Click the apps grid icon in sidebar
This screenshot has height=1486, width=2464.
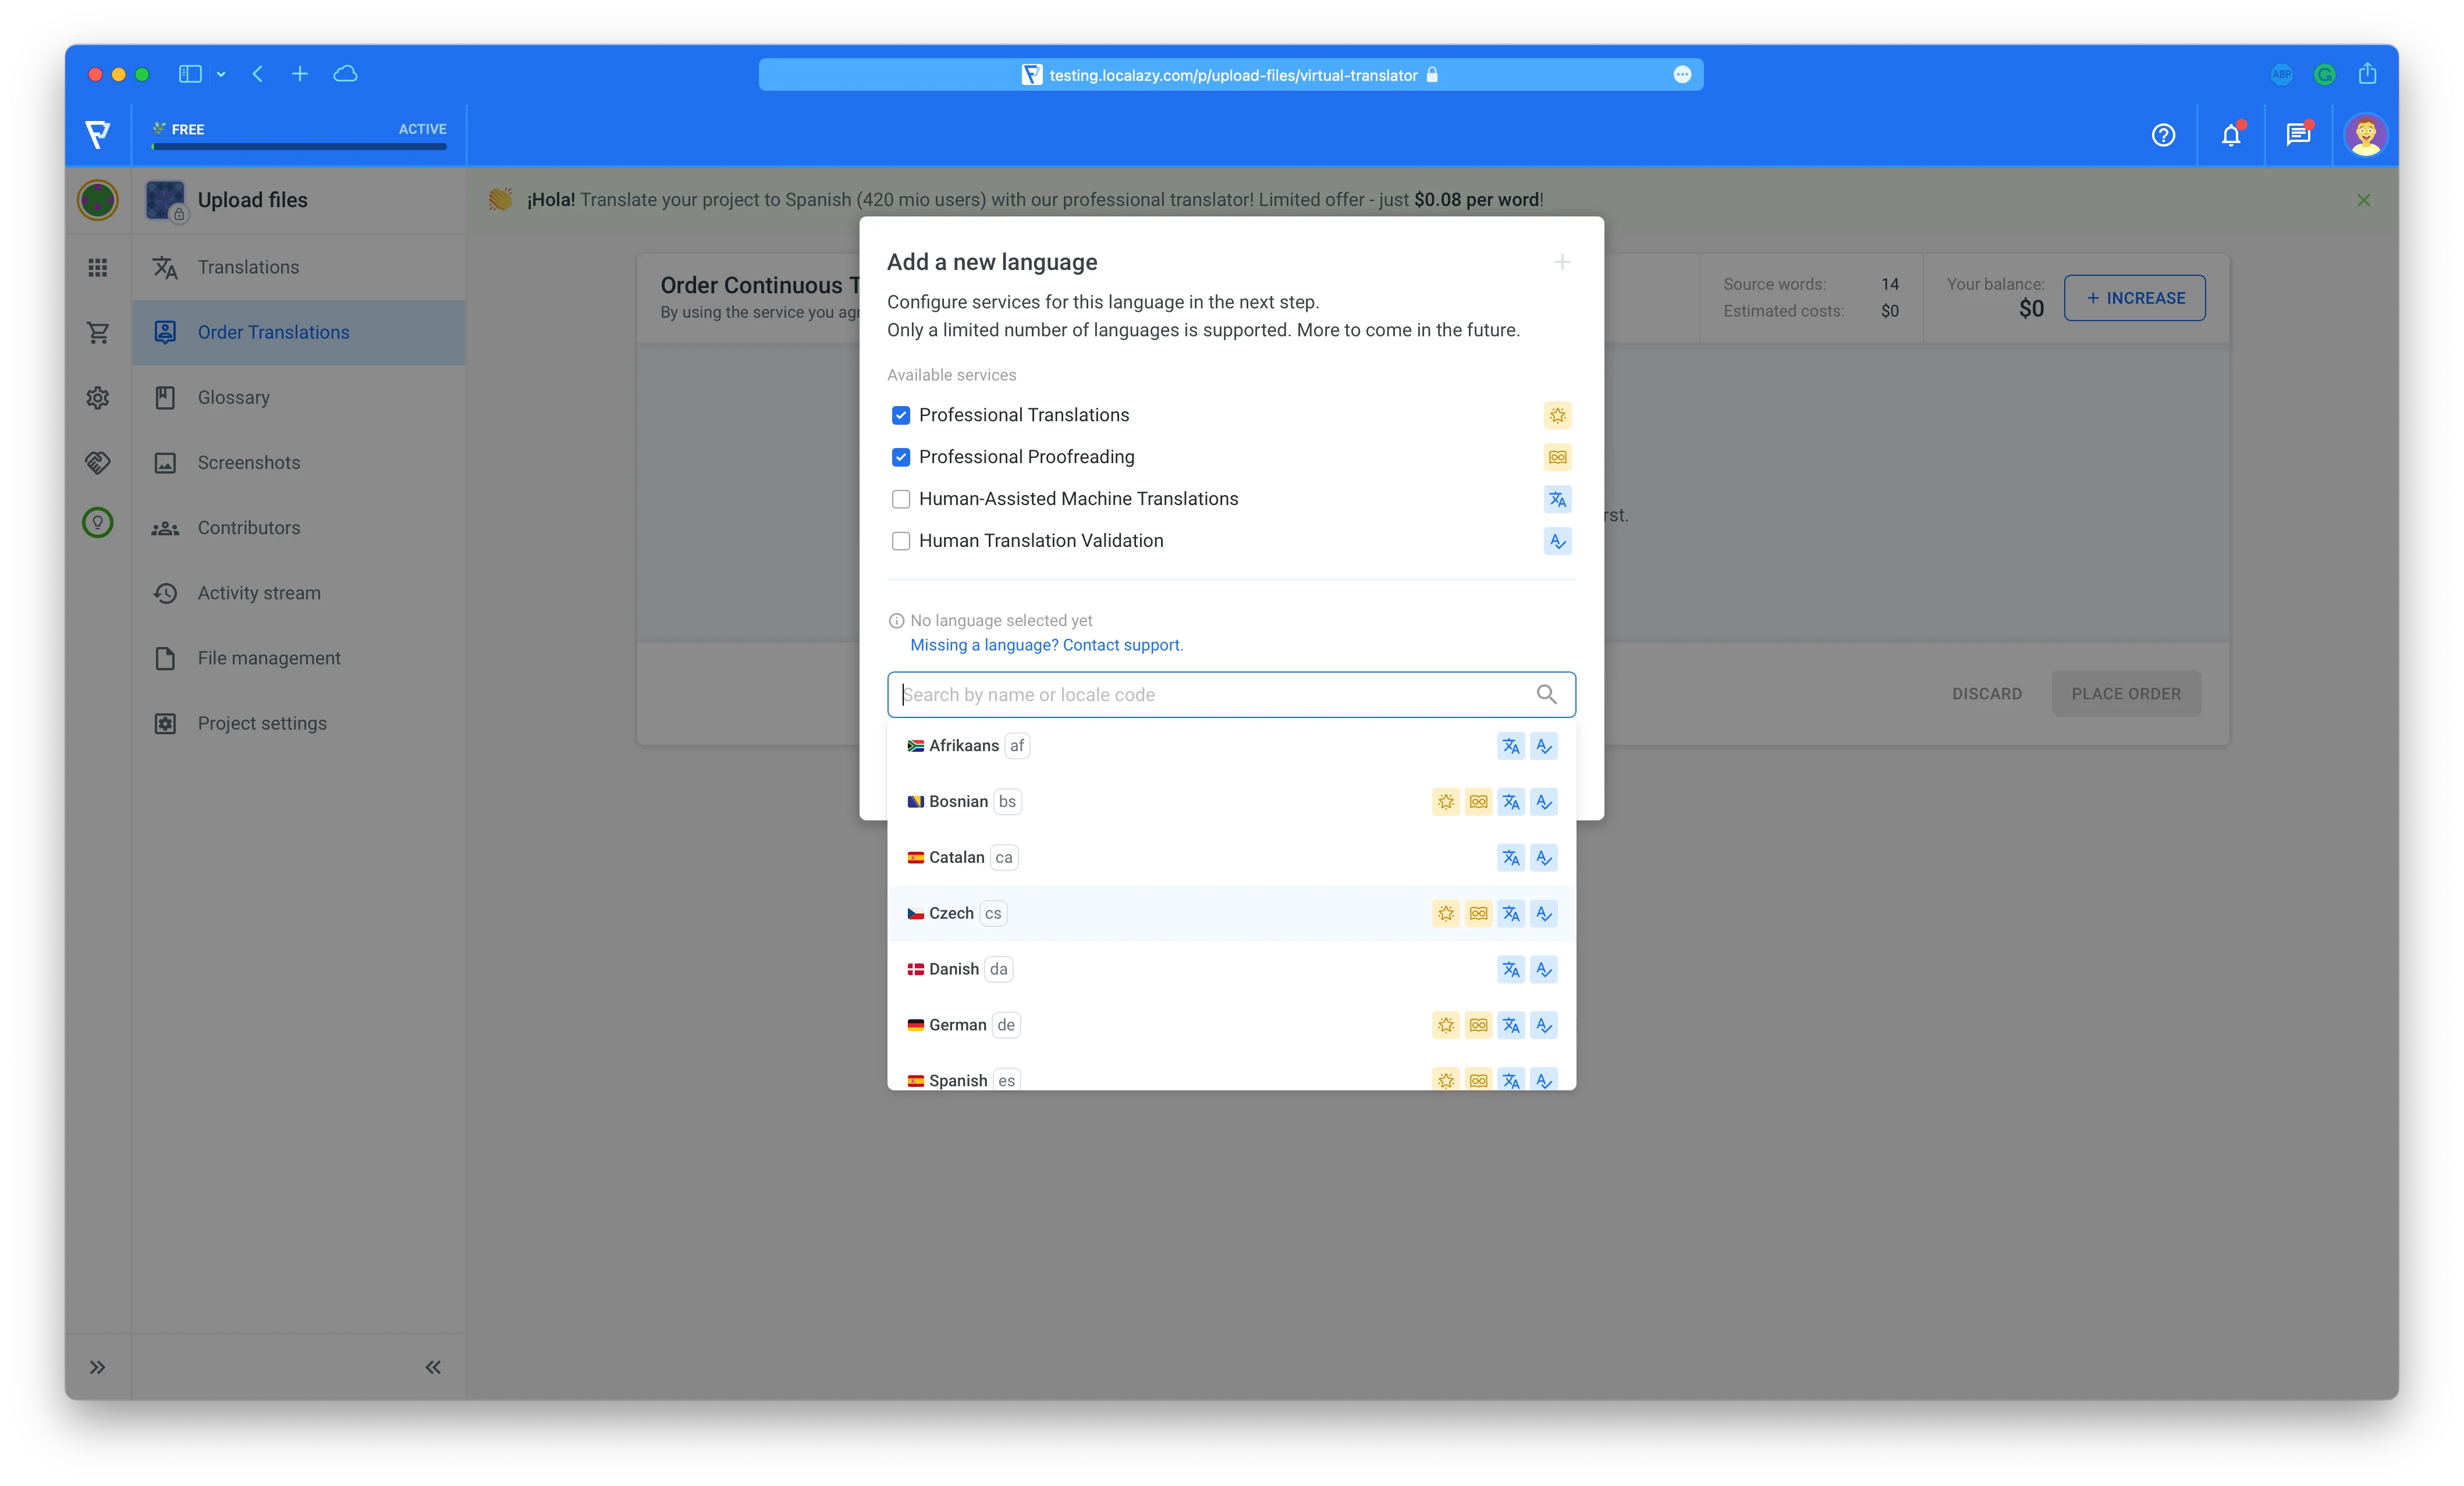click(97, 267)
